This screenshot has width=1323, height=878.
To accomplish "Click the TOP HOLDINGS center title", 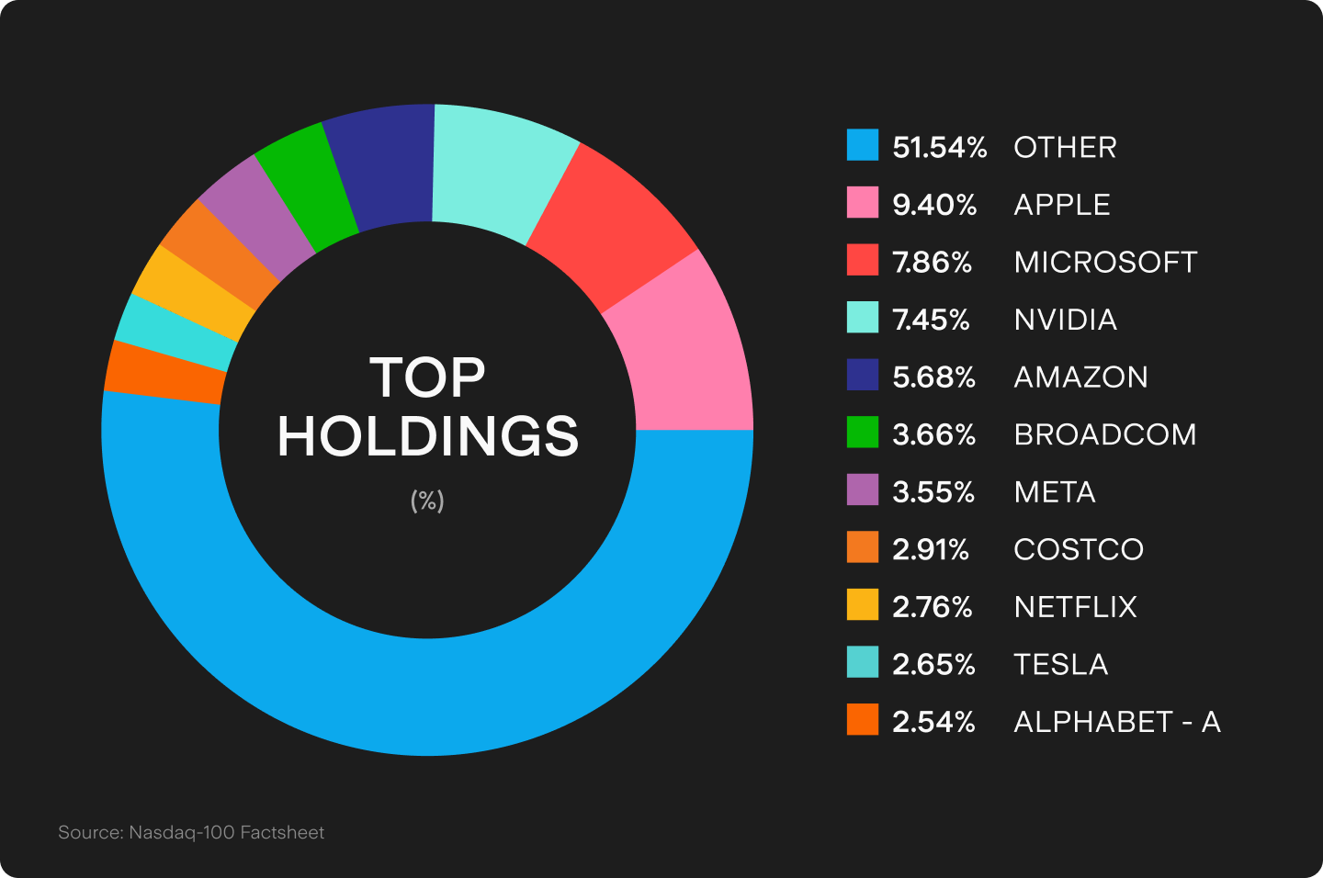I will tap(428, 407).
